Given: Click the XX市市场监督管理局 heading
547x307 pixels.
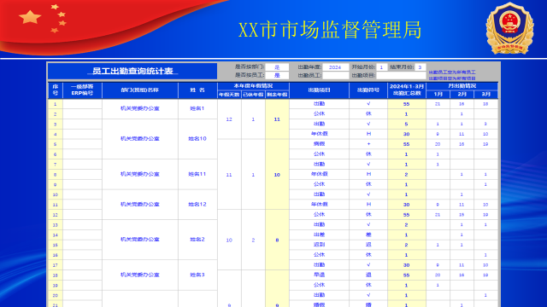Looking at the screenshot, I should coord(330,30).
